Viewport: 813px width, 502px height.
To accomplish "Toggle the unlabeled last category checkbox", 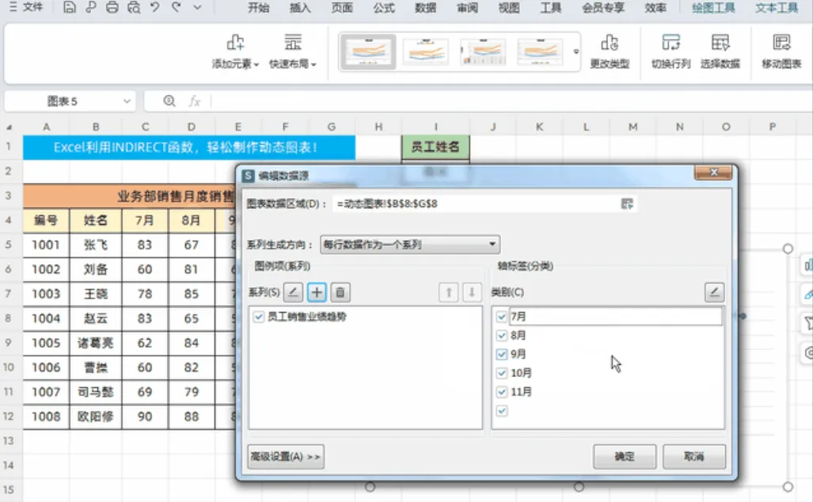I will pyautogui.click(x=501, y=411).
